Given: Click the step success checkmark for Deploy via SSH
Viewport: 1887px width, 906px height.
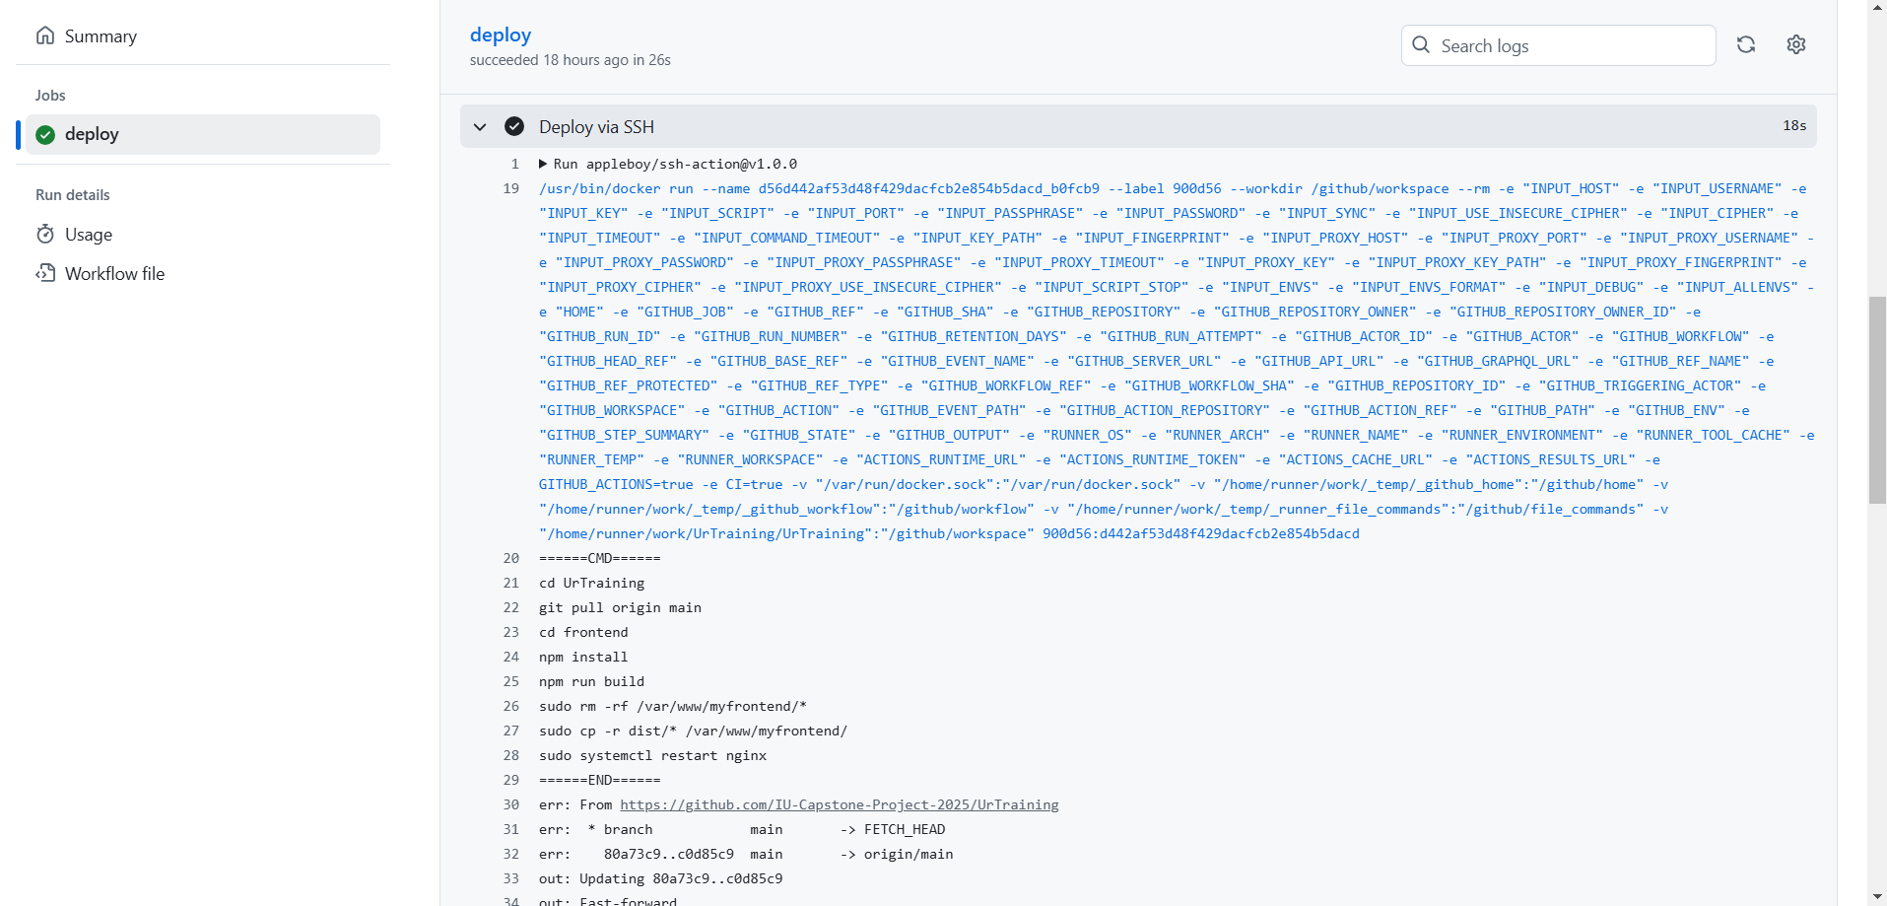Looking at the screenshot, I should pyautogui.click(x=514, y=126).
